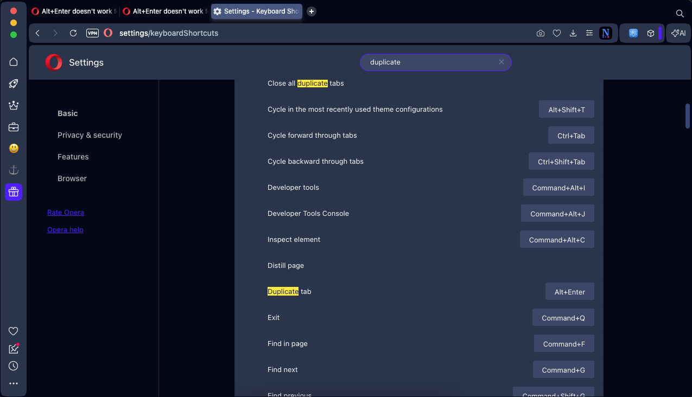The height and width of the screenshot is (397, 692).
Task: Select the Features settings category
Action: (x=73, y=157)
